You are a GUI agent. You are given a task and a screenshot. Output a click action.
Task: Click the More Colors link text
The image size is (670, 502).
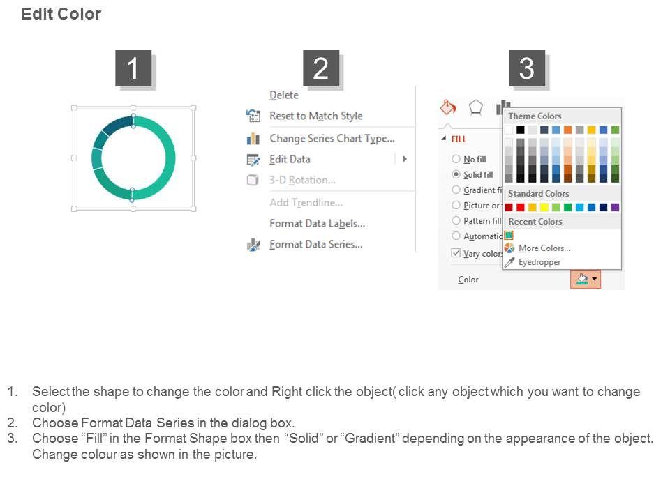coord(544,248)
